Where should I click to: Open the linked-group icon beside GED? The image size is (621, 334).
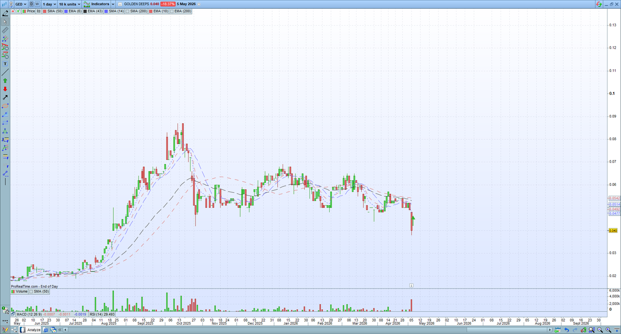11,5
